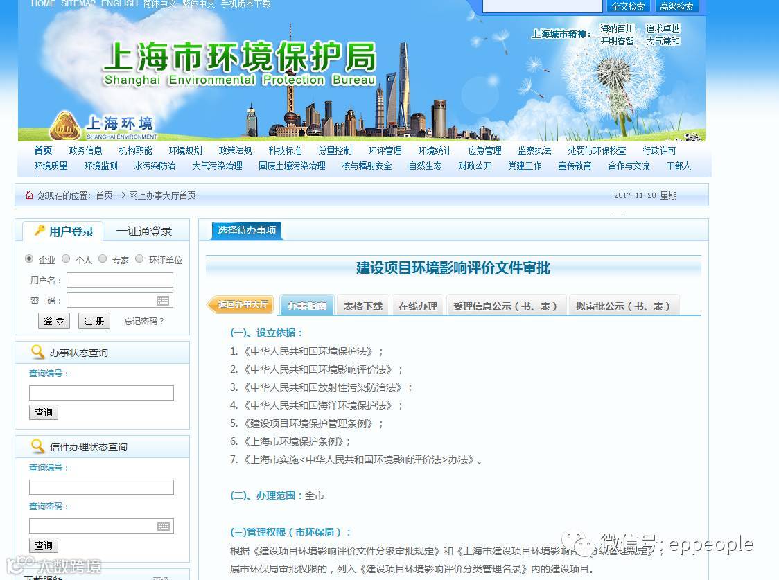The height and width of the screenshot is (580, 779).
Task: Switch to 一证通登录 tab
Action: point(144,231)
